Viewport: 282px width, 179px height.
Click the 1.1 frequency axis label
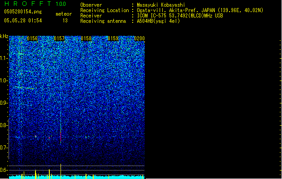[x=4, y=58]
